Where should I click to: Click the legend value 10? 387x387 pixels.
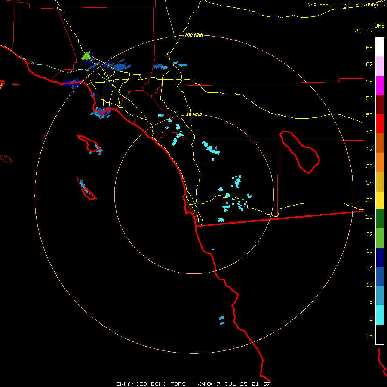click(x=369, y=285)
